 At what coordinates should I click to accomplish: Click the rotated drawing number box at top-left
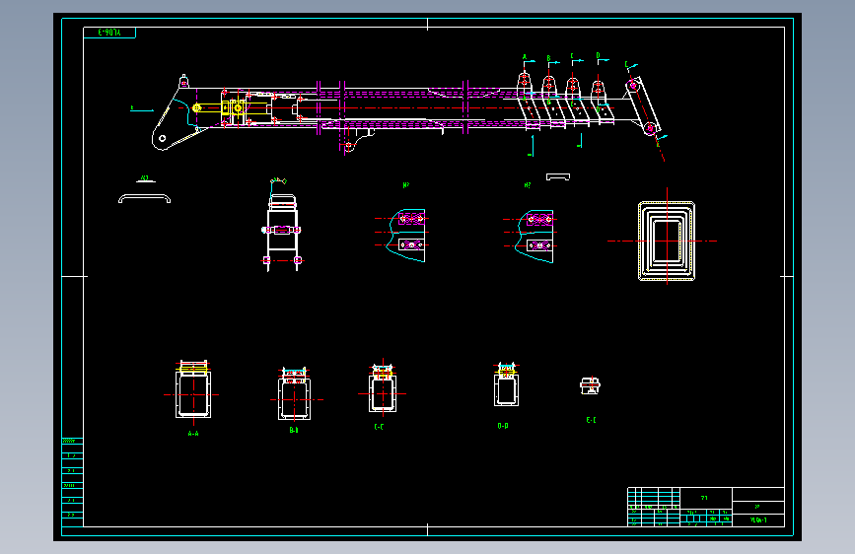tap(109, 33)
